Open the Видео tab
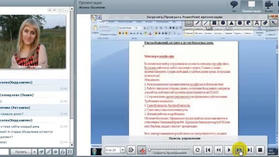This screenshot has width=279, height=157. [269, 7]
